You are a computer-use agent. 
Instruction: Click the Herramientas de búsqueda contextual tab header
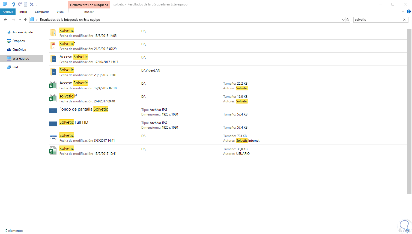89,5
